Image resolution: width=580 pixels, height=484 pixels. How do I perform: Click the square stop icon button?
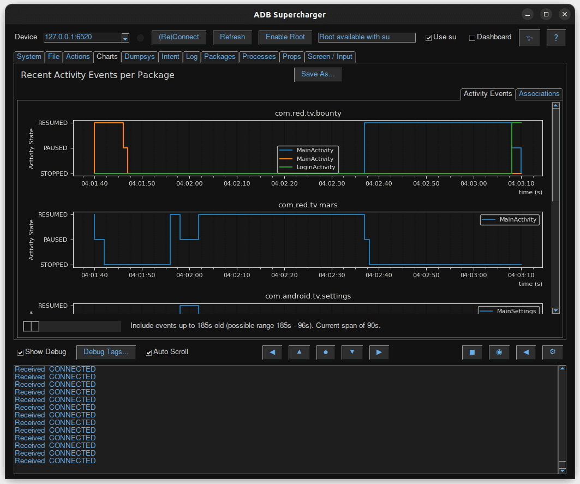(472, 352)
